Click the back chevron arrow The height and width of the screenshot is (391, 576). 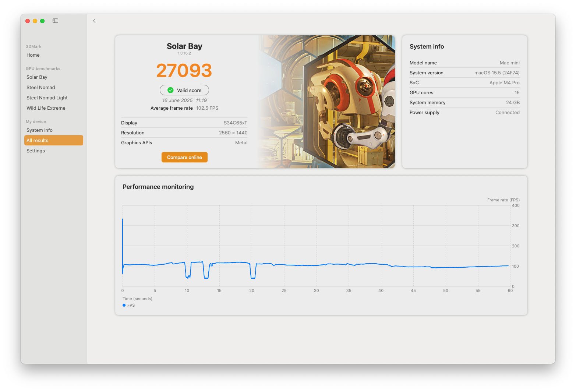(94, 21)
